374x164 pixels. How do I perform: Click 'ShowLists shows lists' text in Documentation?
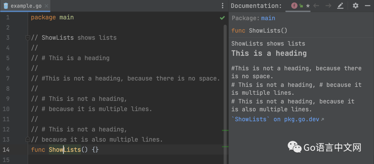coord(268,44)
